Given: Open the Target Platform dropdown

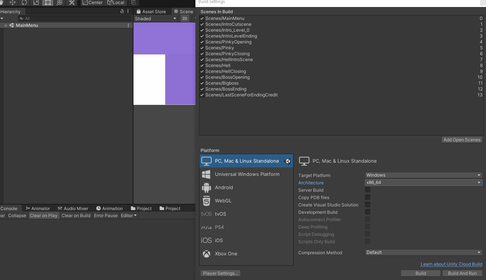Looking at the screenshot, I should 424,175.
